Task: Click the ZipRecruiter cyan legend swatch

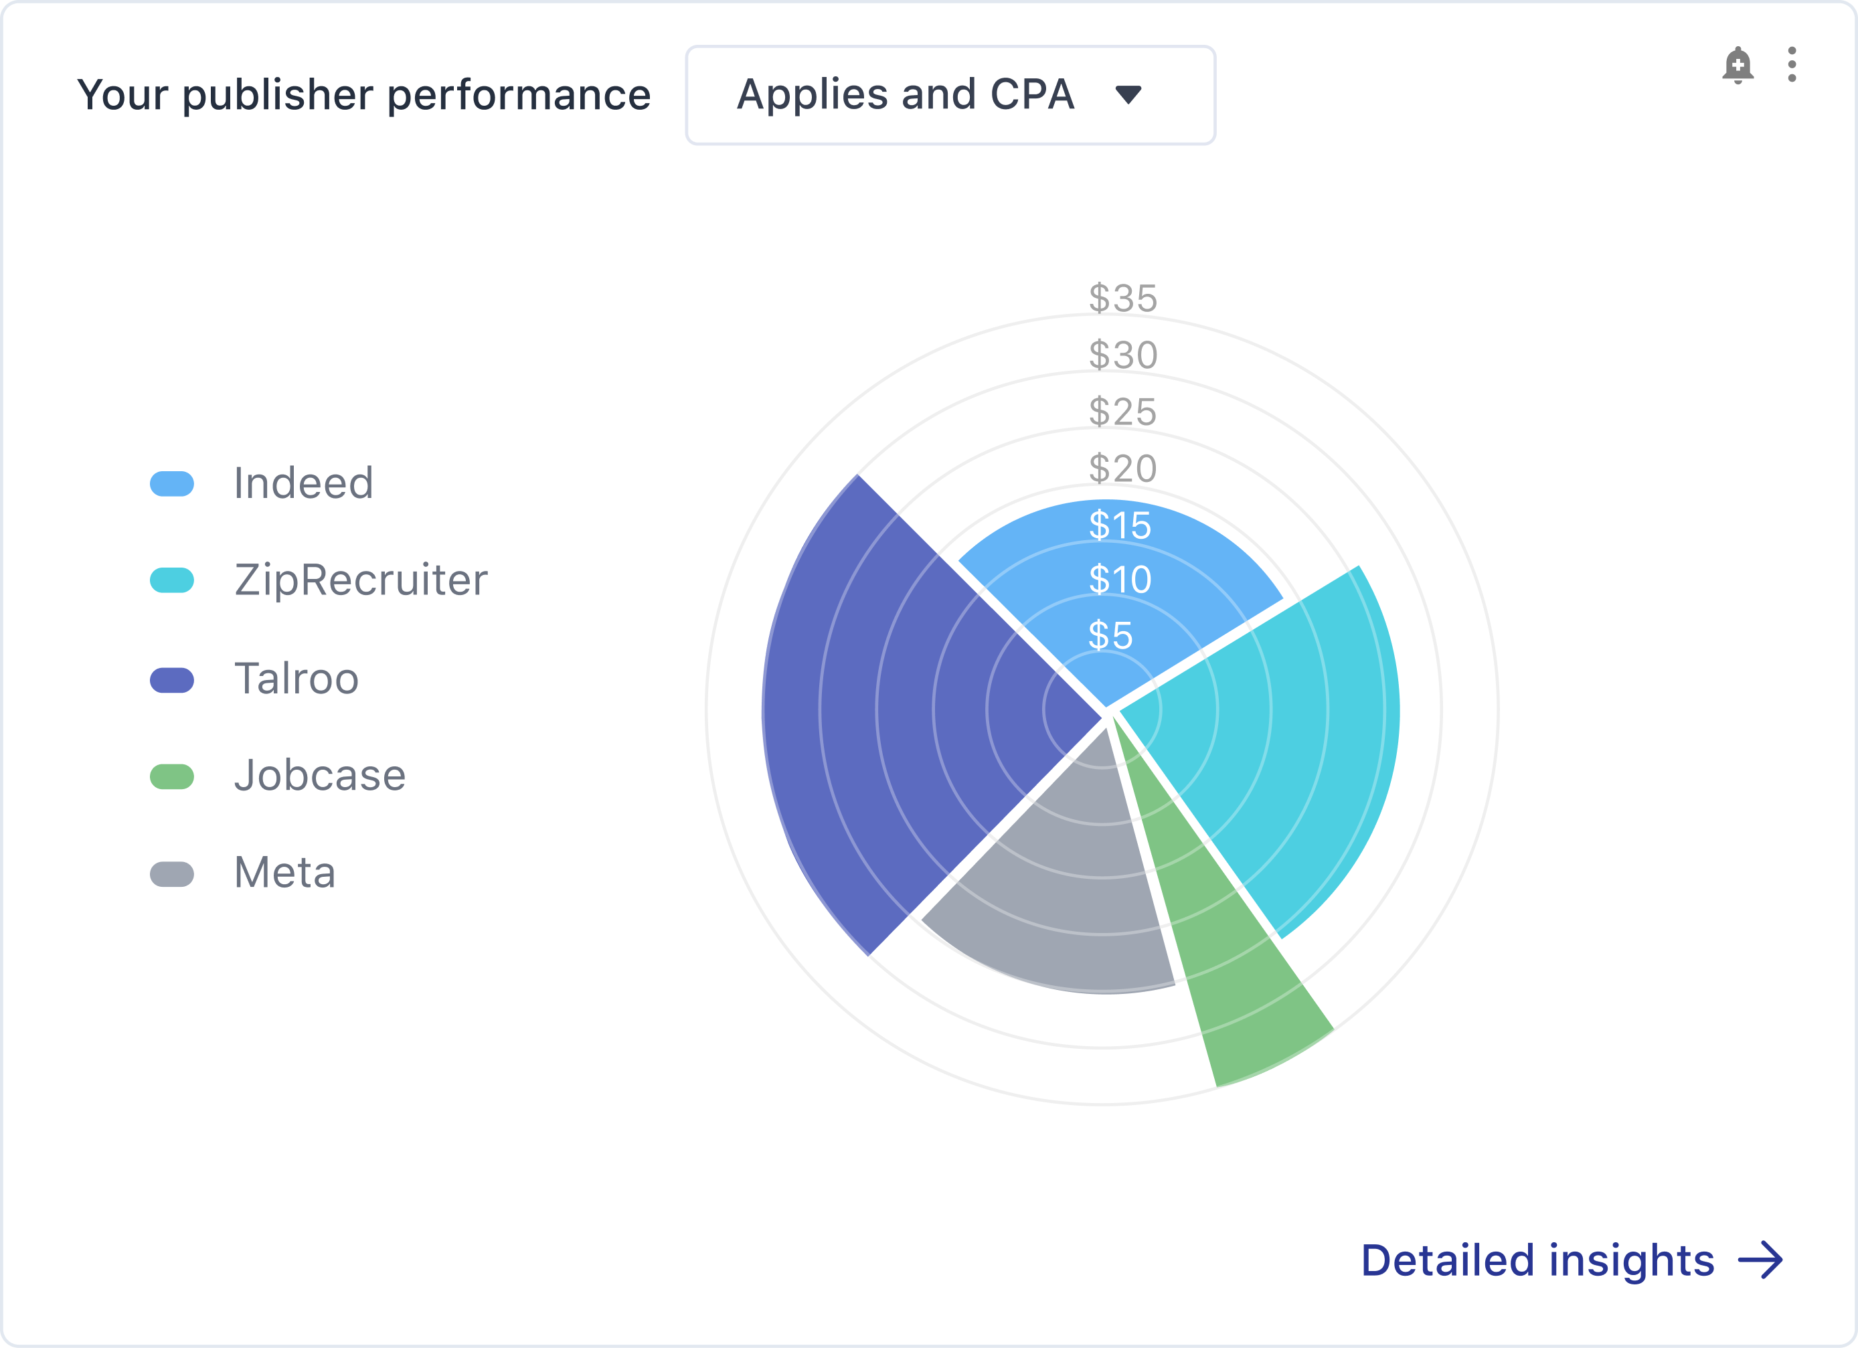Action: click(x=172, y=580)
